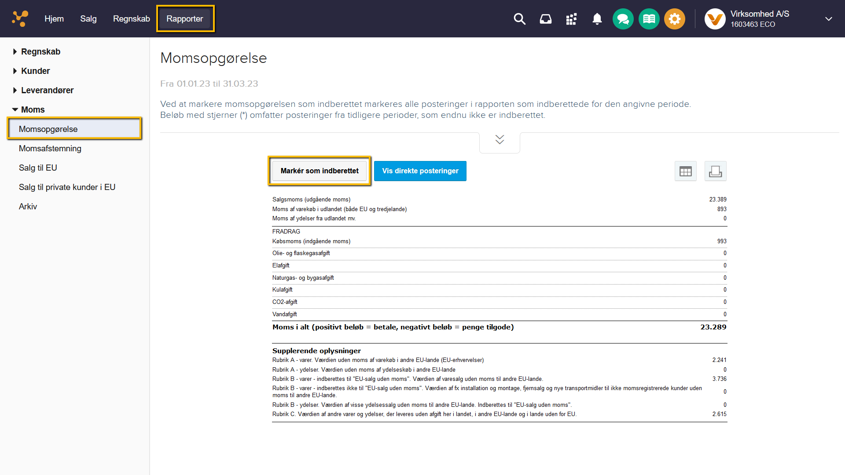This screenshot has height=475, width=845.
Task: Click the notifications bell icon
Action: [597, 19]
